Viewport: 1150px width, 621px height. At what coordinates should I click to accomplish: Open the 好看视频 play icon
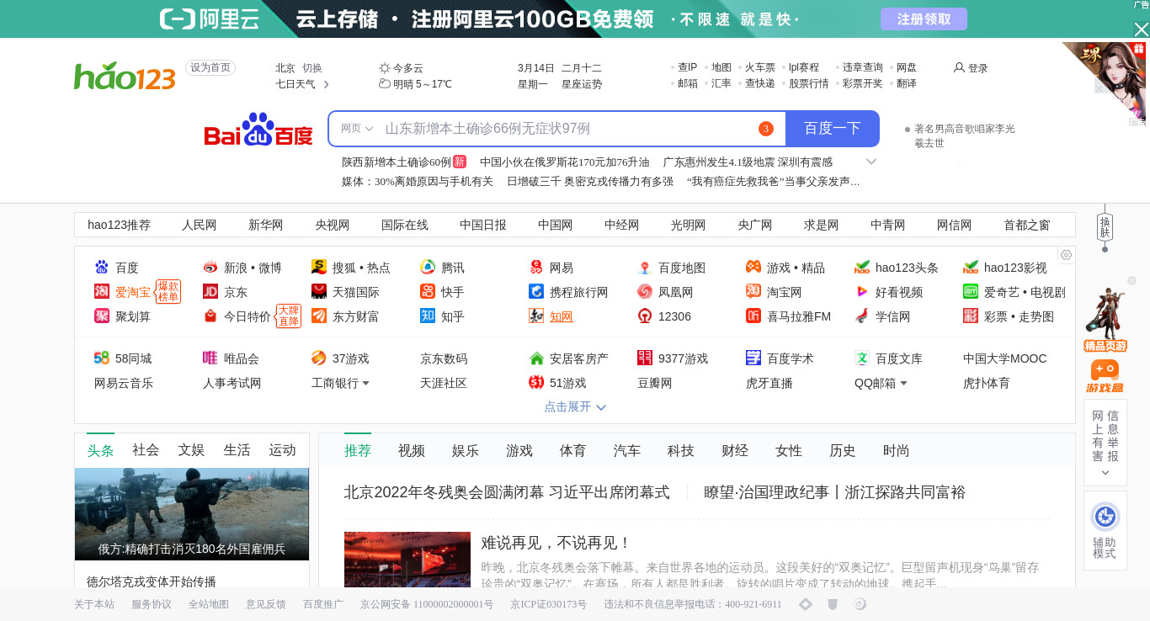(x=862, y=292)
